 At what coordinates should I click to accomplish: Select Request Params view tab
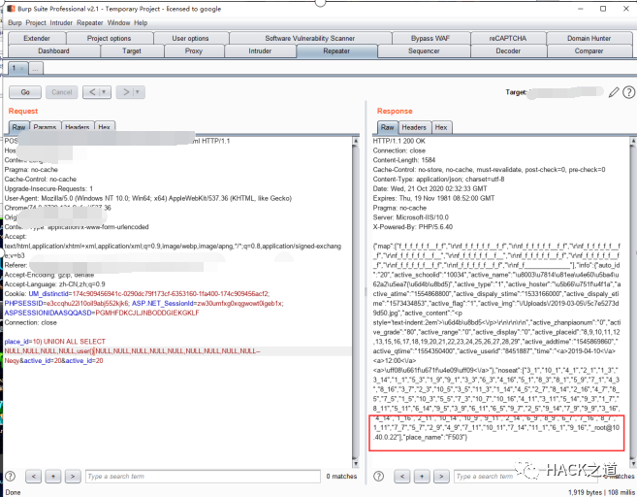tap(46, 127)
